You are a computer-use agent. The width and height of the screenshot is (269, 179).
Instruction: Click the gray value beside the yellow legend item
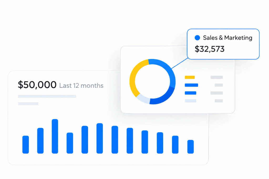(216, 77)
